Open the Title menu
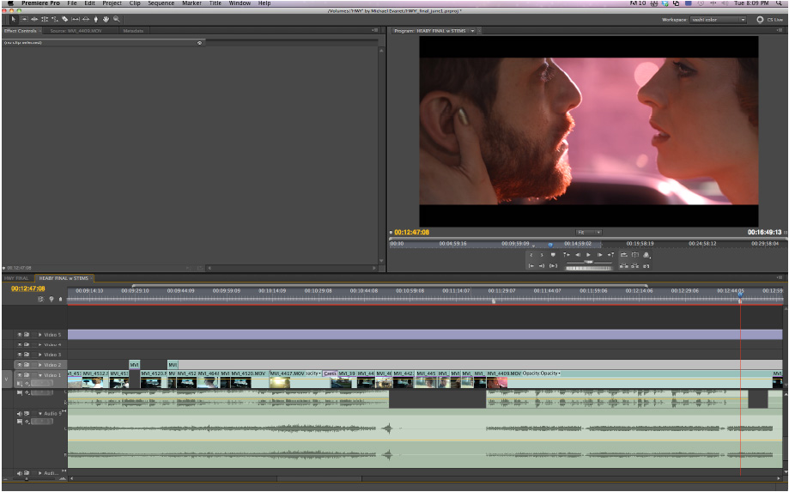This screenshot has height=492, width=789. (x=215, y=3)
